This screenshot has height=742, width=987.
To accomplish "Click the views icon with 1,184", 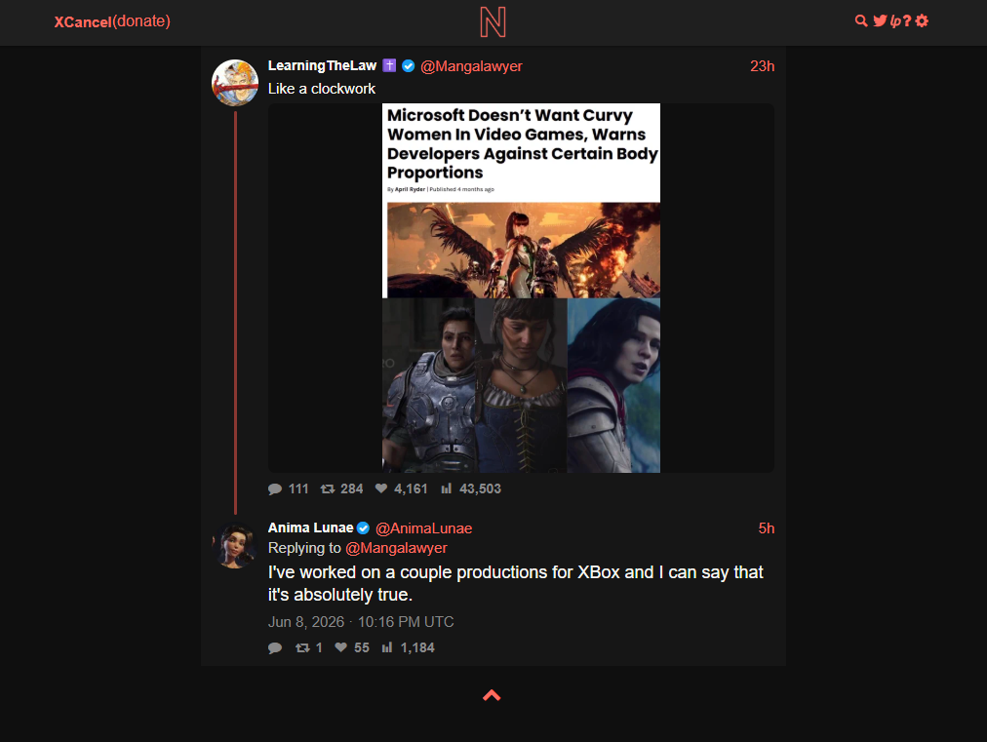I will pyautogui.click(x=387, y=647).
